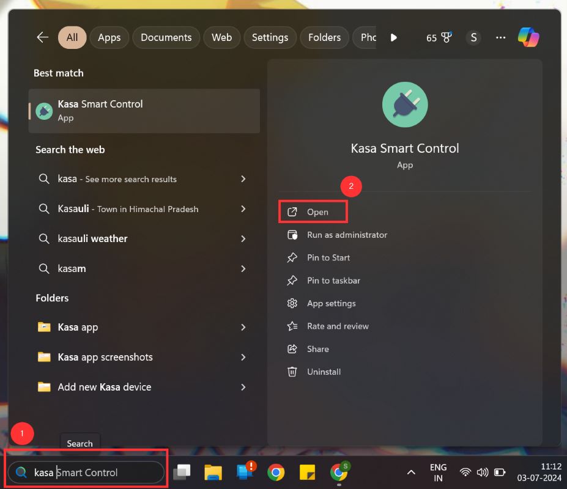Expand the Kasa app folder chevron
Viewport: 567px width, 489px height.
(243, 327)
